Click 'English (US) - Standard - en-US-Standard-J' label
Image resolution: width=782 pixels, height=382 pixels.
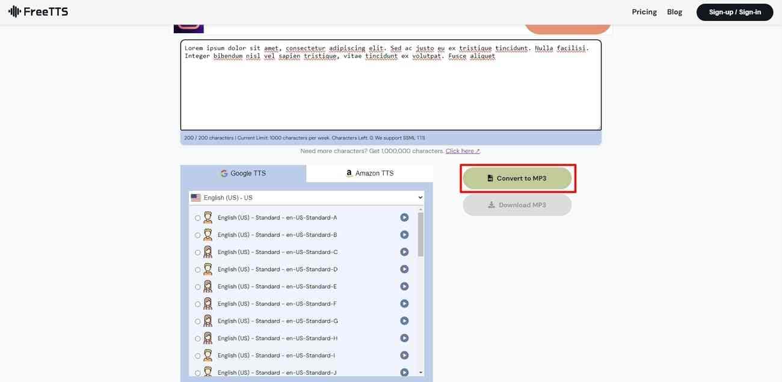(x=277, y=372)
